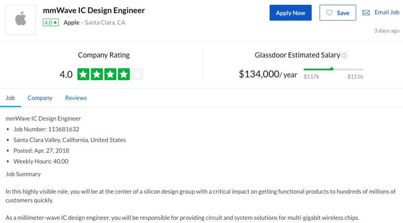The height and width of the screenshot is (223, 403).
Task: Click the mmWave IC Design Engineer title
Action: pyautogui.click(x=94, y=10)
